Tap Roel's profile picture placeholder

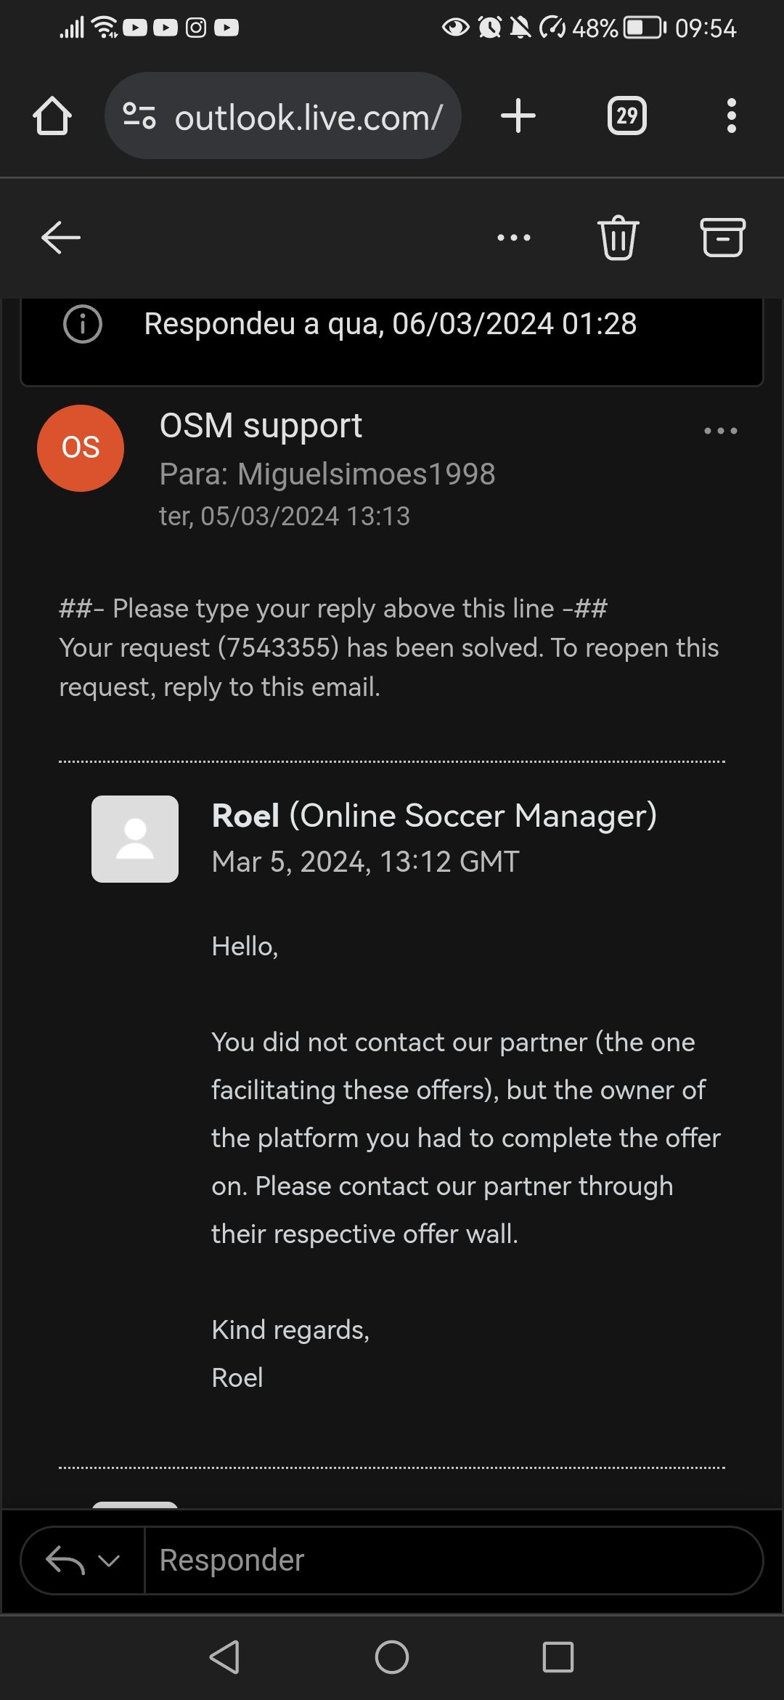(135, 839)
